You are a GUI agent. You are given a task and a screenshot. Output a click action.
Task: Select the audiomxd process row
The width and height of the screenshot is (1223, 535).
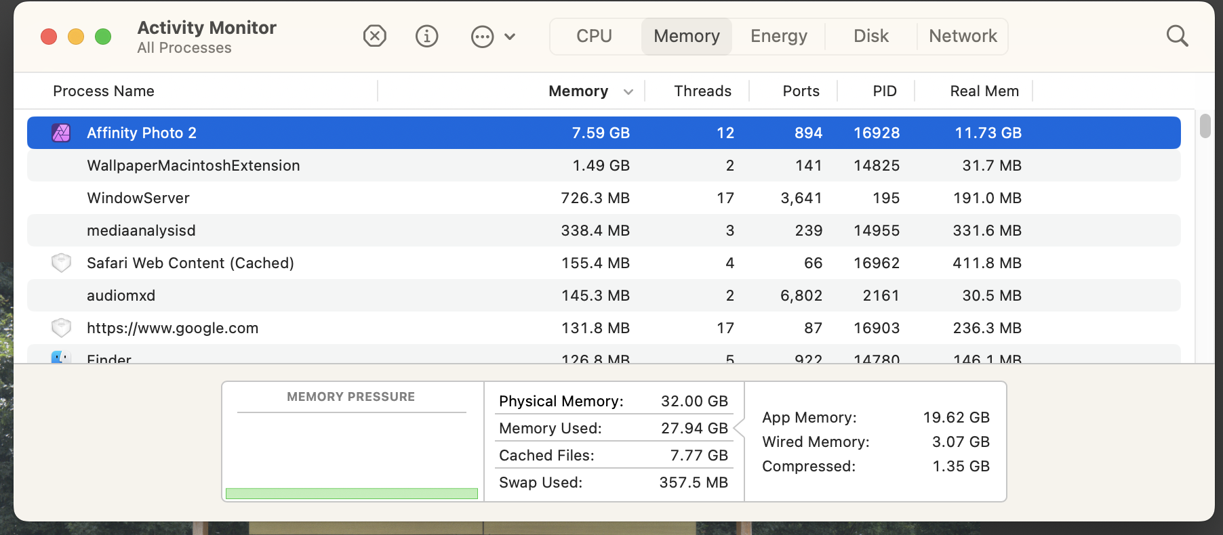[x=603, y=295]
